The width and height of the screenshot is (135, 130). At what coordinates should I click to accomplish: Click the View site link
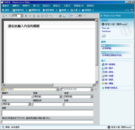[x=105, y=28]
